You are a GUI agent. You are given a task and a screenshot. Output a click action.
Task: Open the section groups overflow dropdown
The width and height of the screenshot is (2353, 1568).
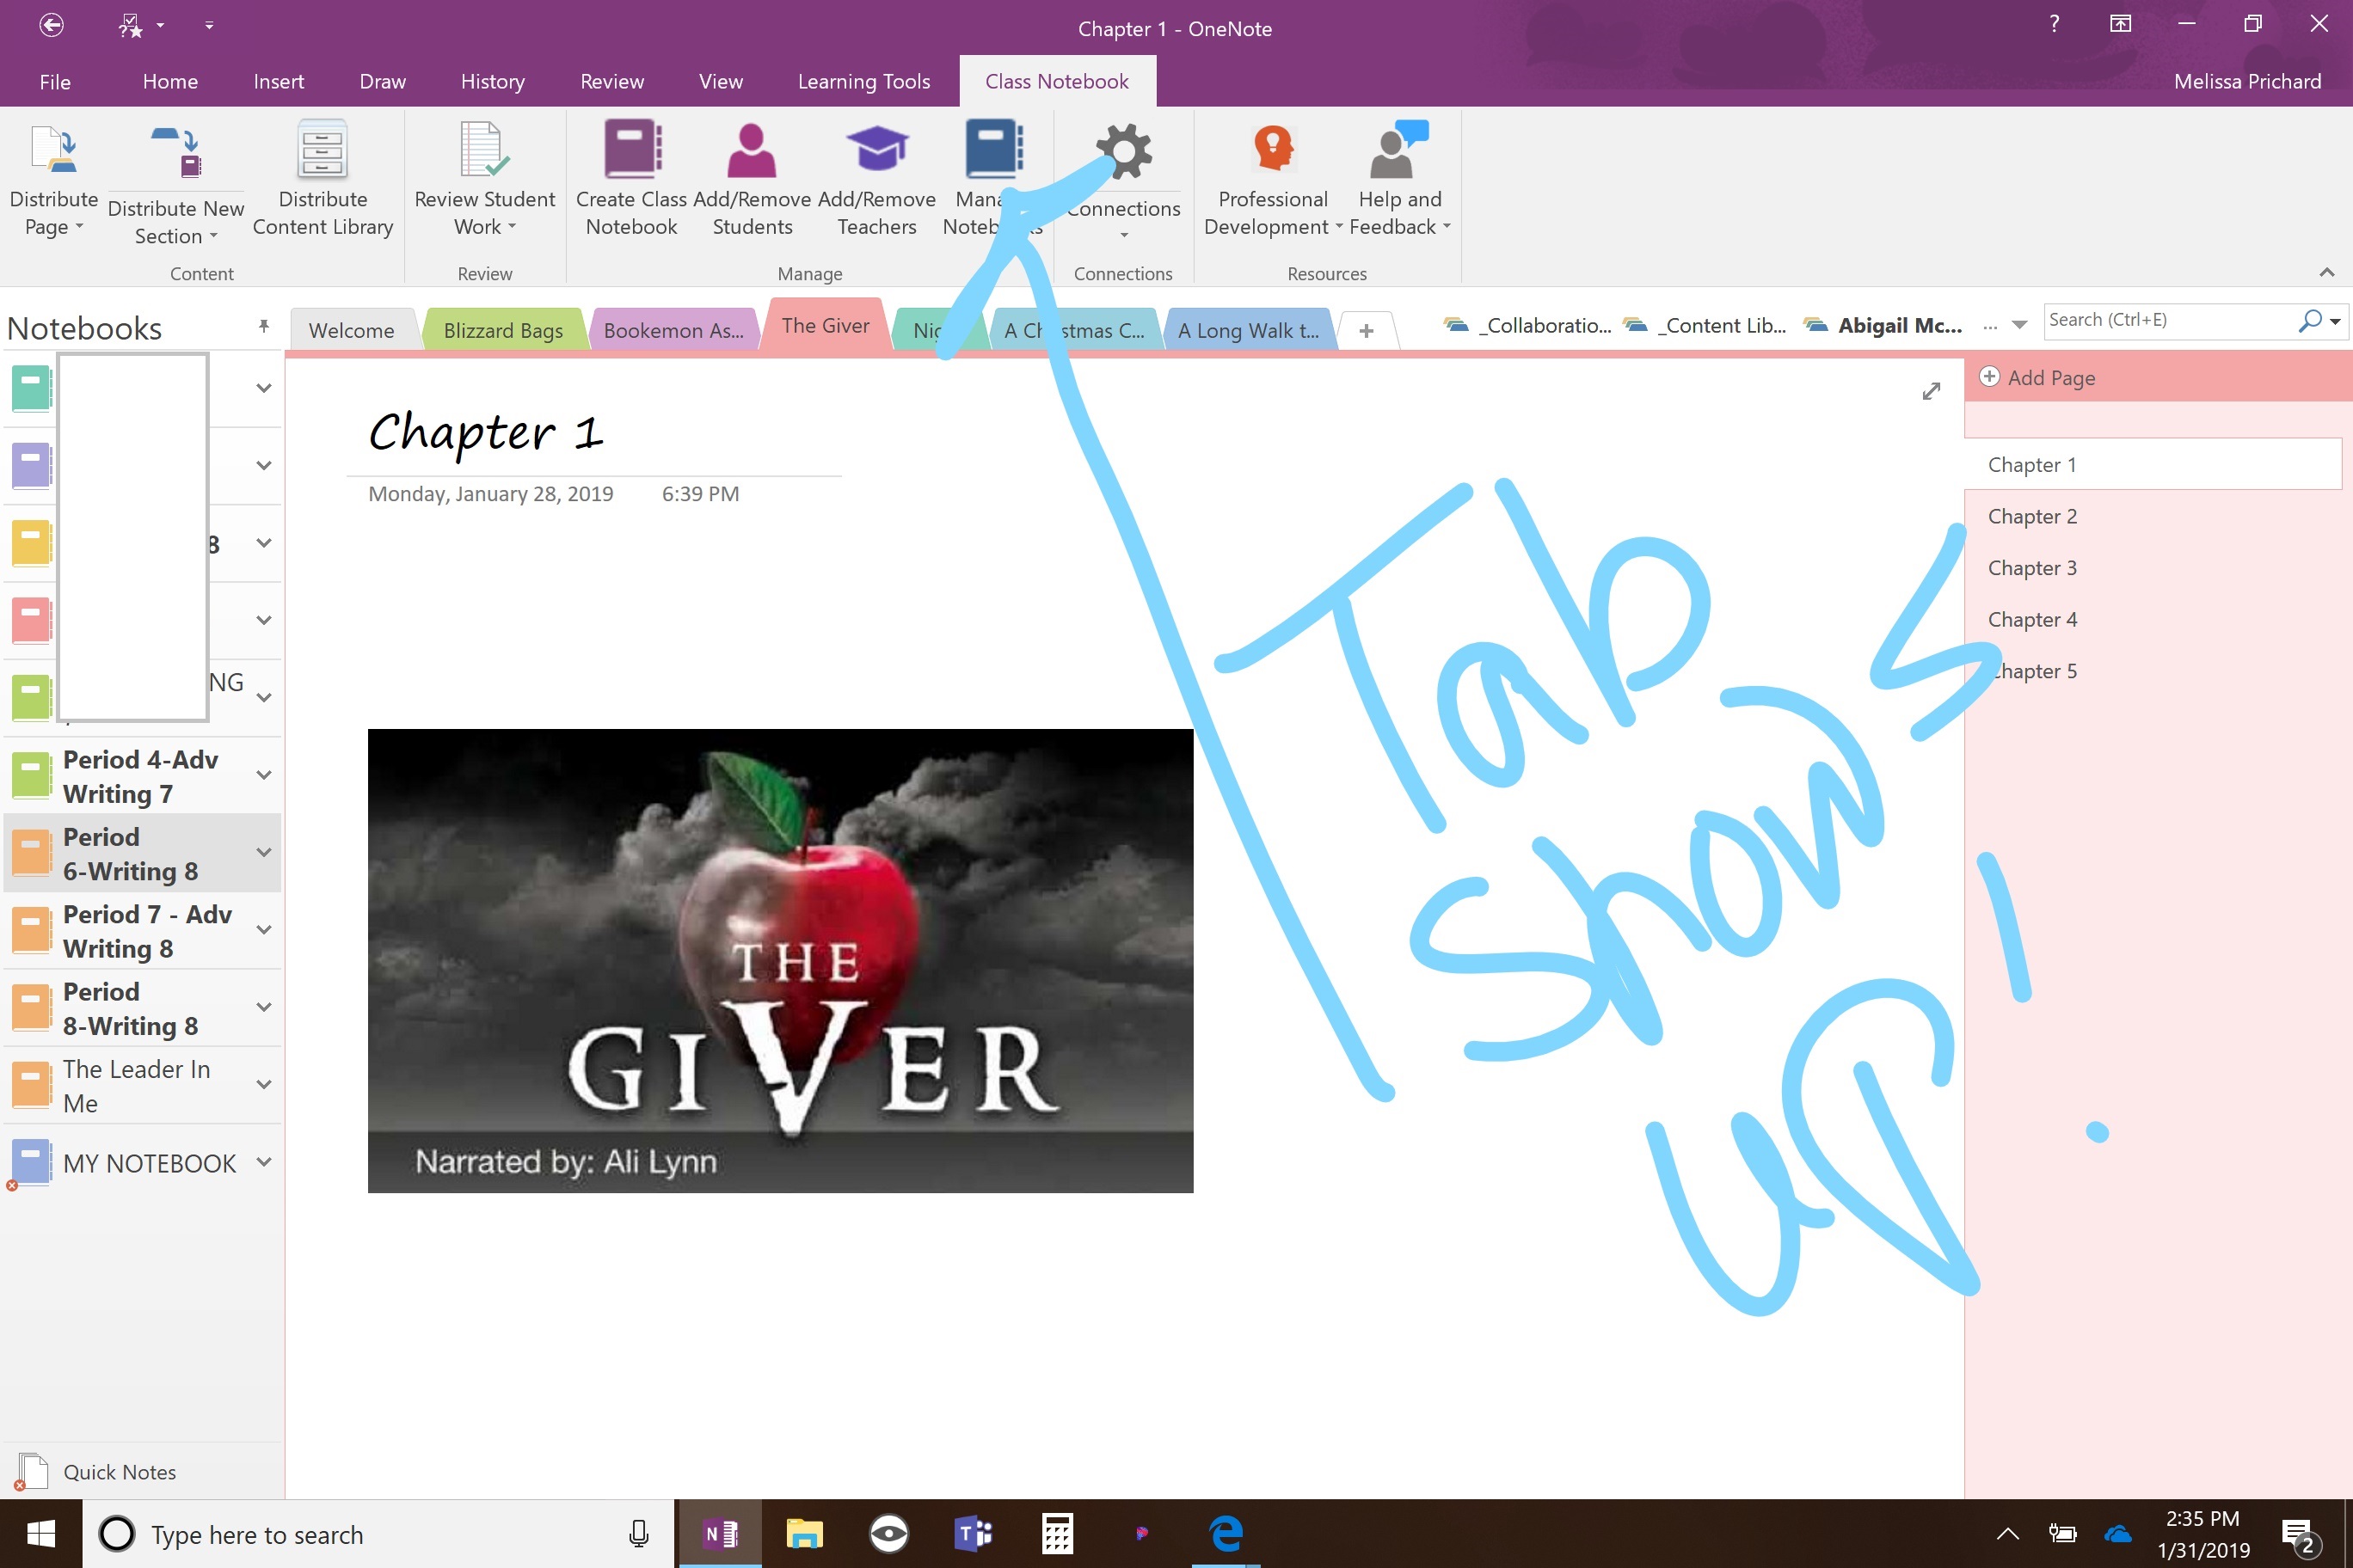(x=2018, y=325)
